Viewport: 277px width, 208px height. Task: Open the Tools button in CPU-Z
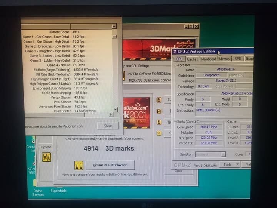coord(227,165)
